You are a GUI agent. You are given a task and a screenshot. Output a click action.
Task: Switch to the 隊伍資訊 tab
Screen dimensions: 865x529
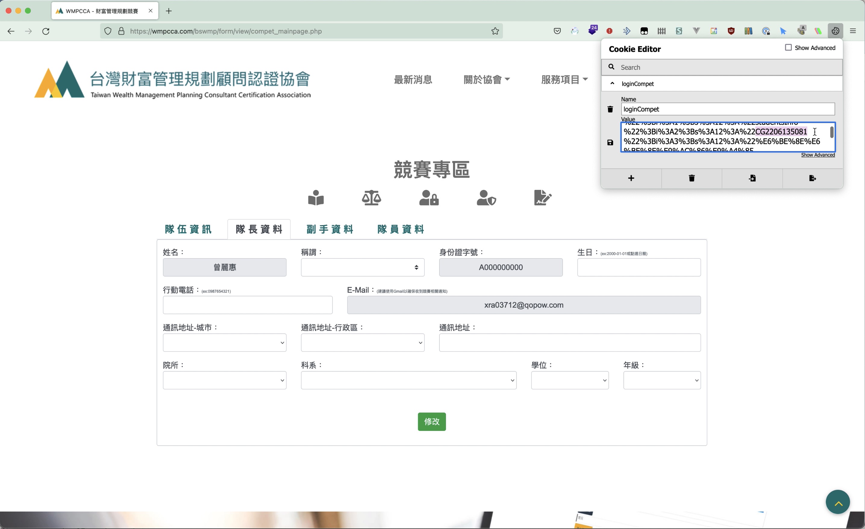coord(189,229)
